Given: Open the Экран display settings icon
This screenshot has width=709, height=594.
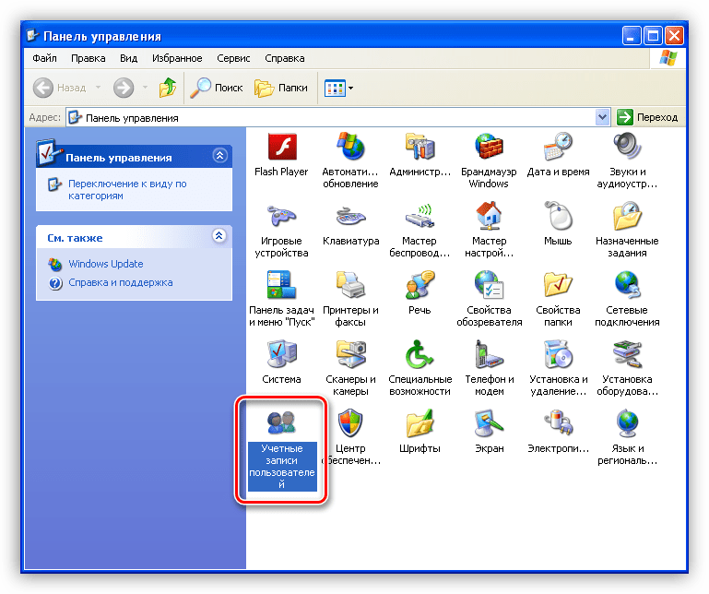Looking at the screenshot, I should click(489, 424).
